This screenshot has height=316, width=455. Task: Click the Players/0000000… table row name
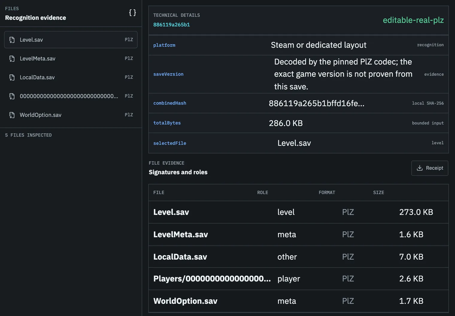212,279
